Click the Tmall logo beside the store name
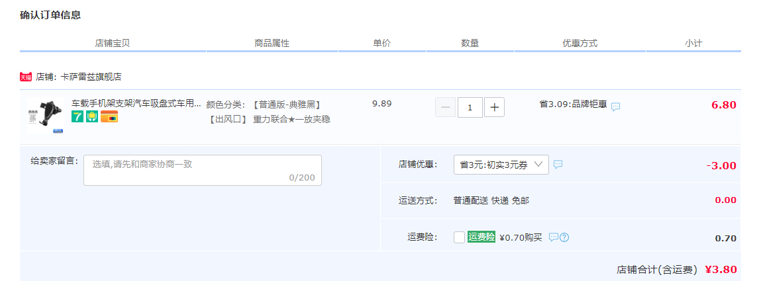 click(x=26, y=77)
